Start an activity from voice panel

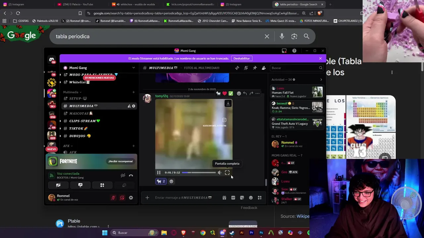(102, 185)
